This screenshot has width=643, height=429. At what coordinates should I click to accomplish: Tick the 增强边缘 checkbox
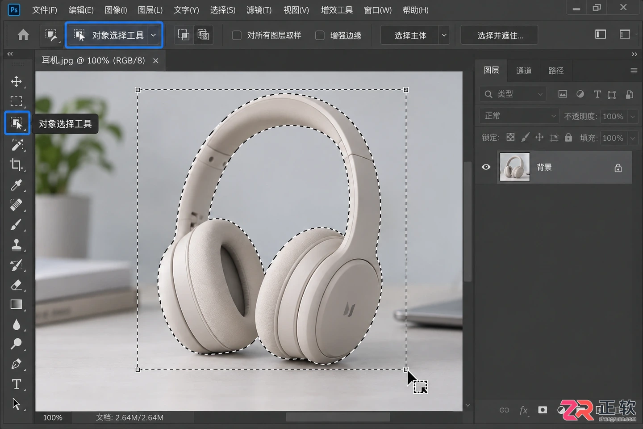[320, 35]
